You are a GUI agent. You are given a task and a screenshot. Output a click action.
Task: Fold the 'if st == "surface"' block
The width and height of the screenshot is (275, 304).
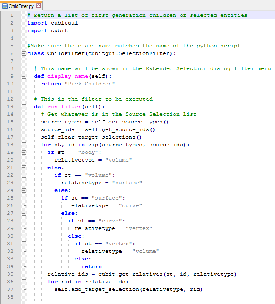coord(24,198)
